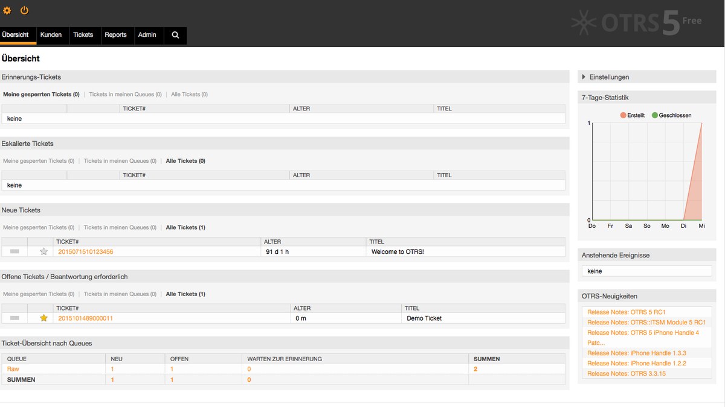Screen dimensions: 725x407
Task: Click the logout power icon
Action: point(25,11)
